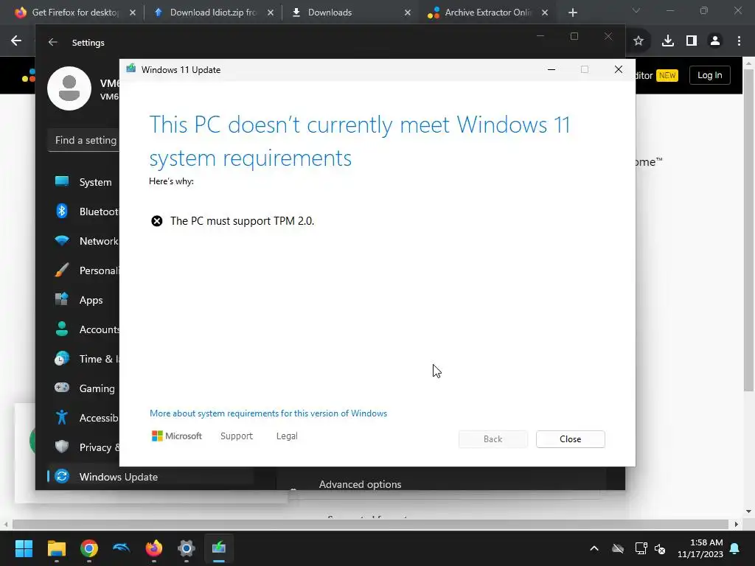Viewport: 755px width, 566px height.
Task: Click the vertical scrollbar's down arrow
Action: pyautogui.click(x=748, y=511)
